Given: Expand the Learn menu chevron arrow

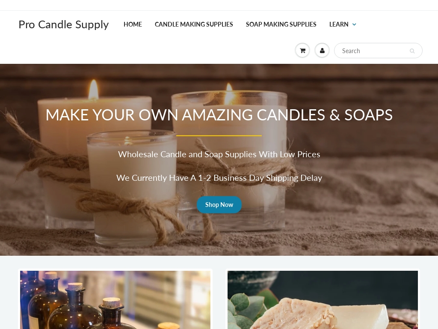Looking at the screenshot, I should pyautogui.click(x=354, y=24).
